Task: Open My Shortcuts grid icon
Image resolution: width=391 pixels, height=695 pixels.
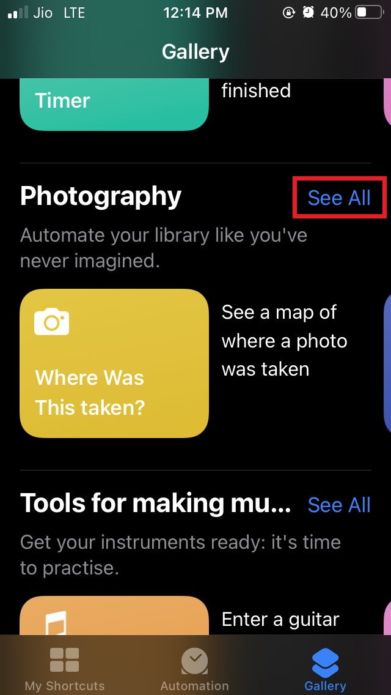Action: point(64,660)
